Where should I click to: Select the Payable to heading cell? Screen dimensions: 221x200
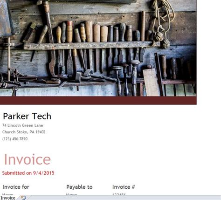point(79,187)
